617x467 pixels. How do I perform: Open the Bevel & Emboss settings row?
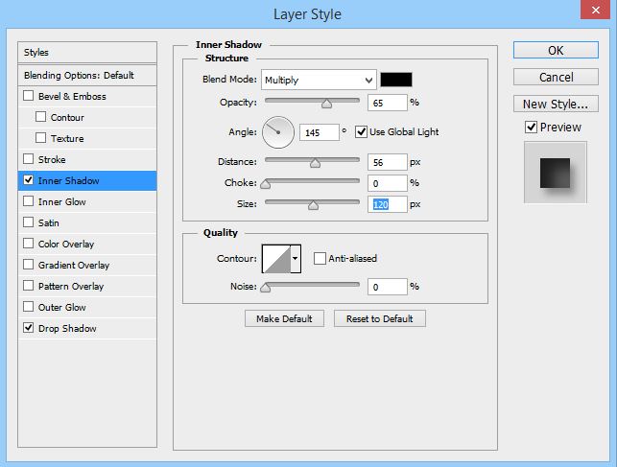coord(87,96)
